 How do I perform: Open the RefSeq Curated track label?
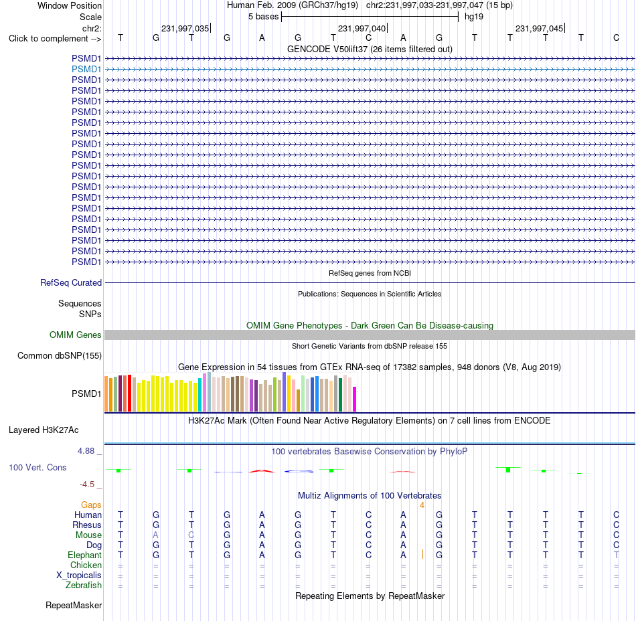point(70,283)
